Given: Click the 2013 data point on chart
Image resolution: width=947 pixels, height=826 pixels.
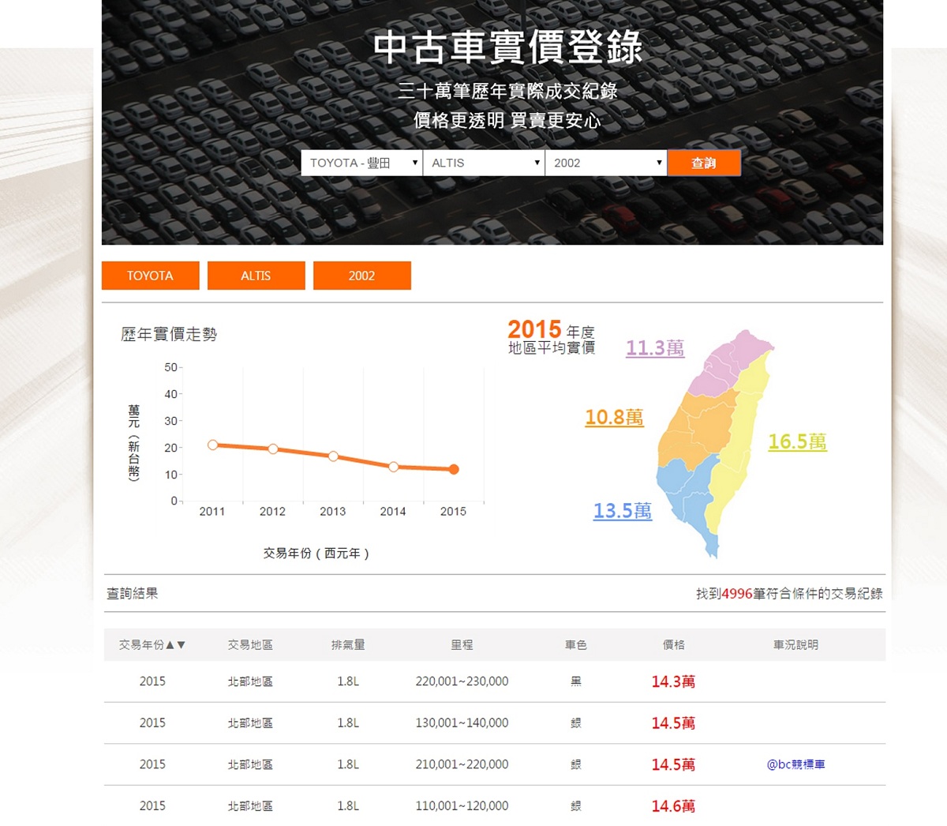Looking at the screenshot, I should point(333,456).
